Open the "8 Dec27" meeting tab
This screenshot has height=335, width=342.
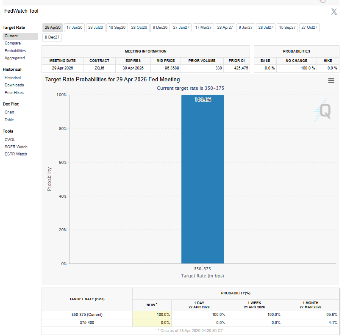52,37
